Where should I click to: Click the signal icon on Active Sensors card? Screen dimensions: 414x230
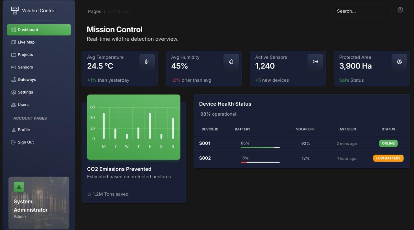(315, 61)
